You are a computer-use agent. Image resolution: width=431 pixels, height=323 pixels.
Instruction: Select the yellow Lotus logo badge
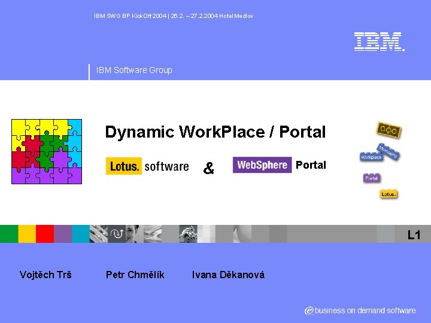tap(124, 166)
